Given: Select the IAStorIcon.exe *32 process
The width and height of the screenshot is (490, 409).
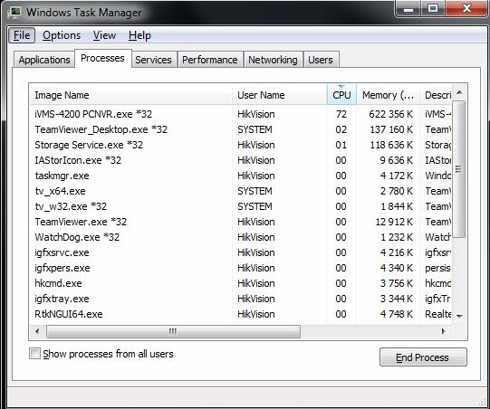Looking at the screenshot, I should pos(241,160).
